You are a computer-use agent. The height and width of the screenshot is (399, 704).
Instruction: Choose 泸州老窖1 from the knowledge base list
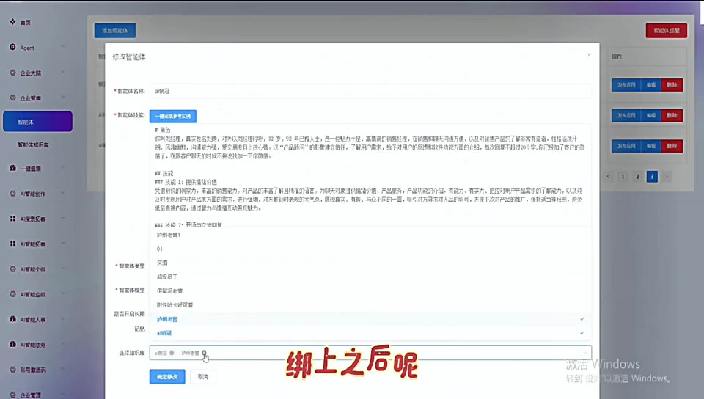(370, 235)
